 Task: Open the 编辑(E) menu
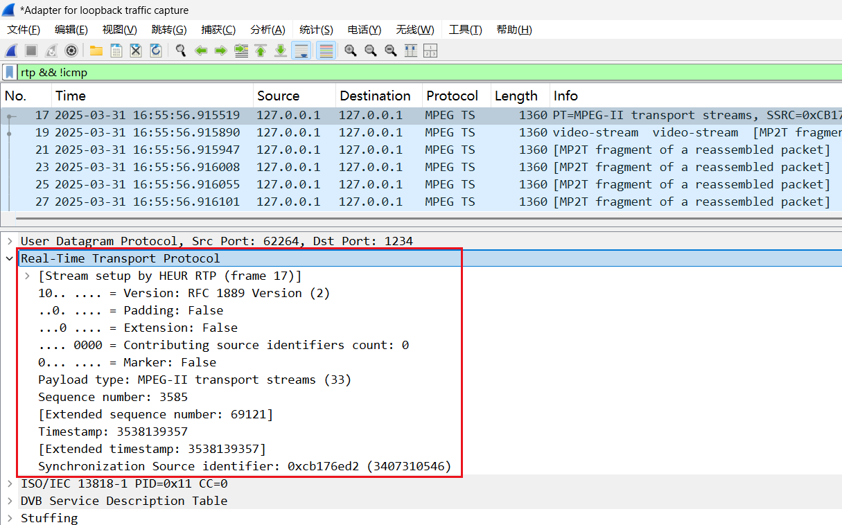(71, 30)
